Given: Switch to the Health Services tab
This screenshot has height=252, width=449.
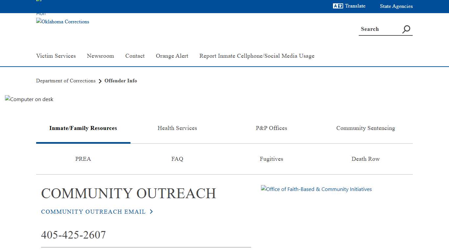Looking at the screenshot, I should pos(177,128).
